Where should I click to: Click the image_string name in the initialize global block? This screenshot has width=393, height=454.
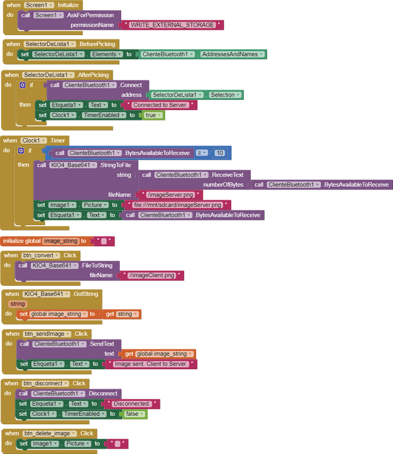[61, 241]
